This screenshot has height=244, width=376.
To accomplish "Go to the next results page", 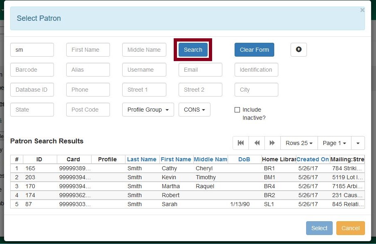I will pos(272,143).
